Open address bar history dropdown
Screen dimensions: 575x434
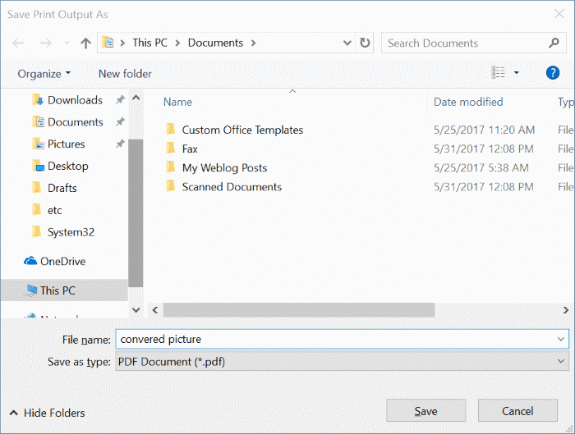coord(347,43)
